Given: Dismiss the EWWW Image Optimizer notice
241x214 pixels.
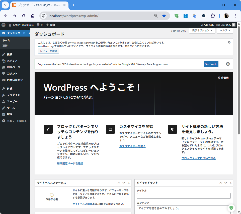Looking at the screenshot, I should (229, 42).
